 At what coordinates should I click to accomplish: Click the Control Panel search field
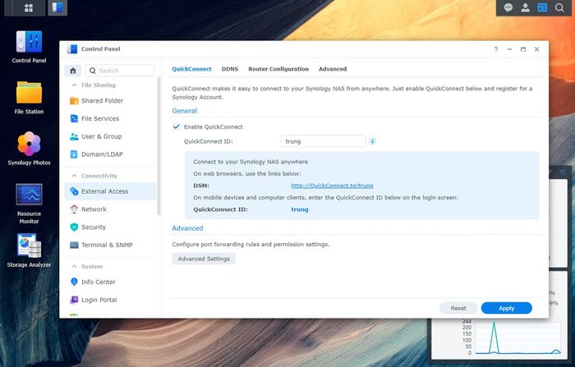point(120,71)
